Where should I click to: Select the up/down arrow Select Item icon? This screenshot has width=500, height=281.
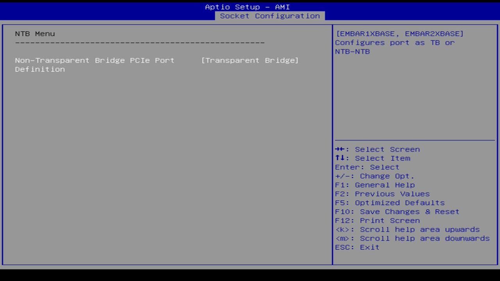(x=341, y=158)
